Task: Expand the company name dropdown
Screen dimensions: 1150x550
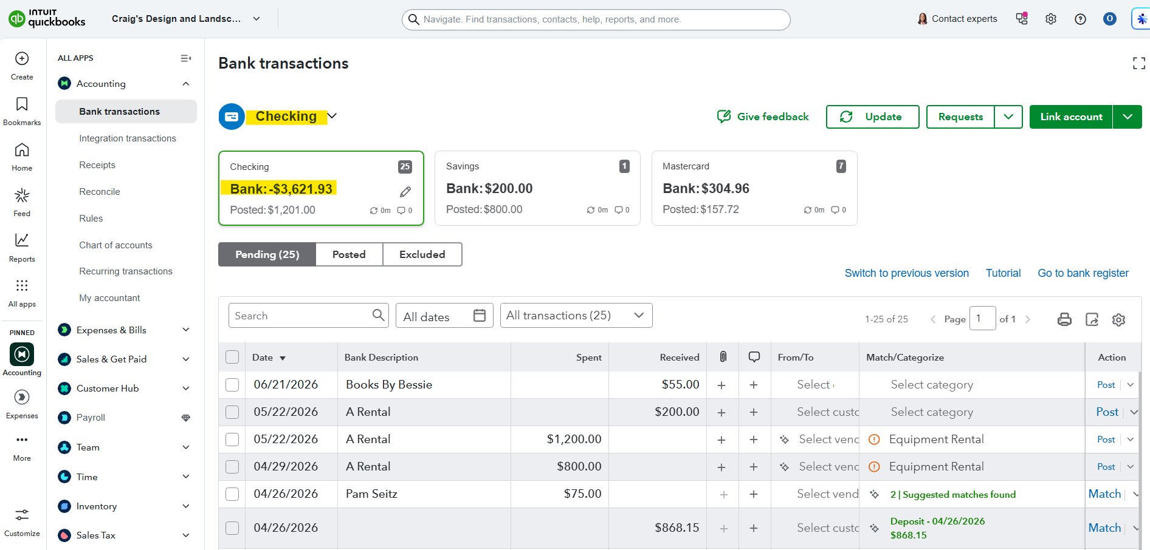Action: 257,19
